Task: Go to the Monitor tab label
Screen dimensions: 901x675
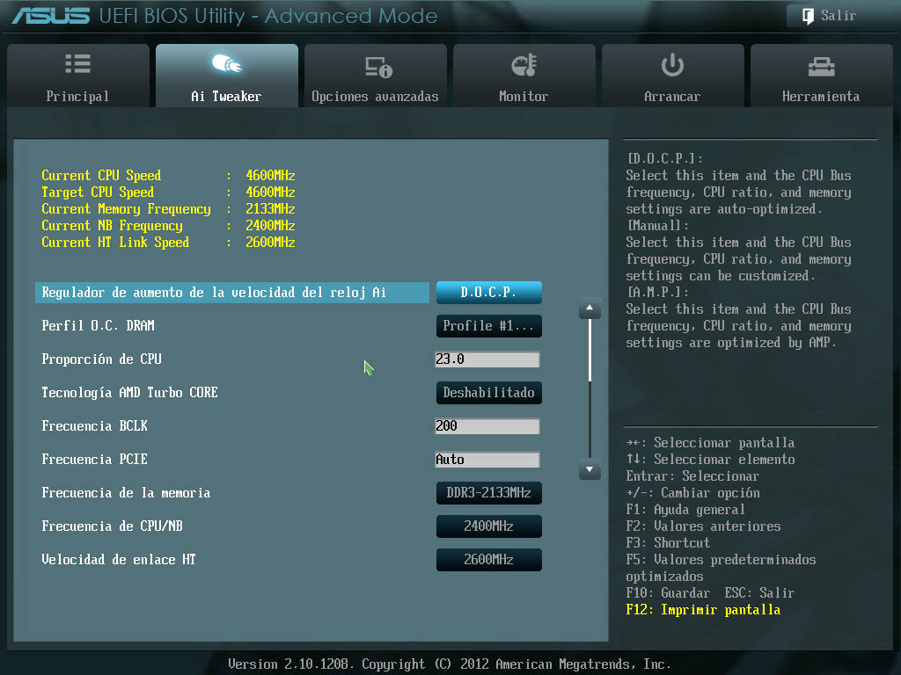Action: point(524,97)
